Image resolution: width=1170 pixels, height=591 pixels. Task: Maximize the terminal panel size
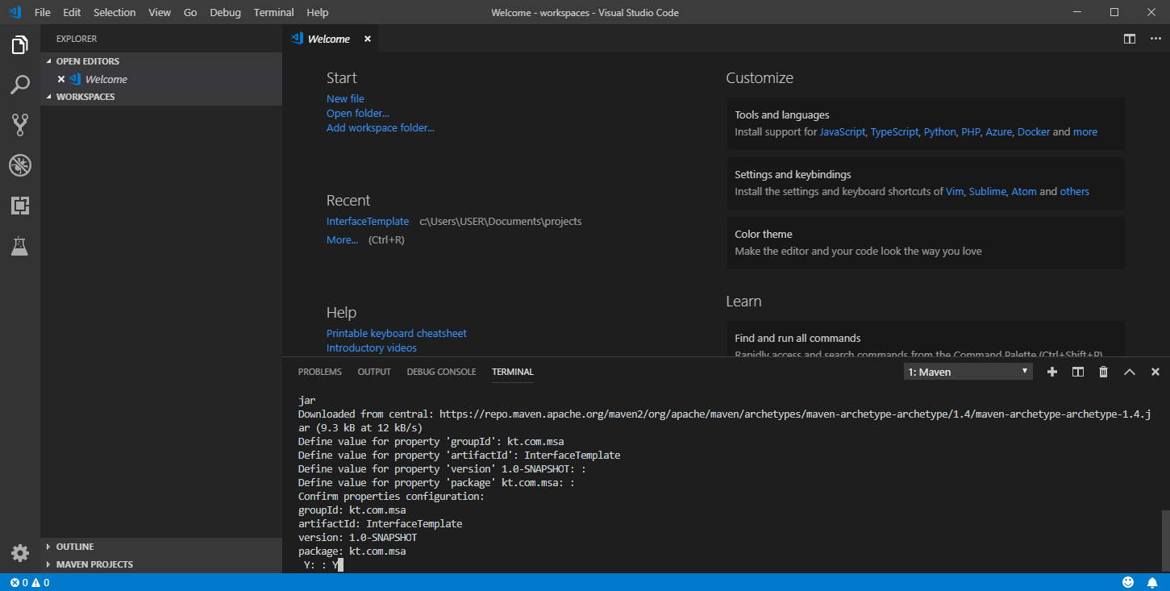[1130, 372]
